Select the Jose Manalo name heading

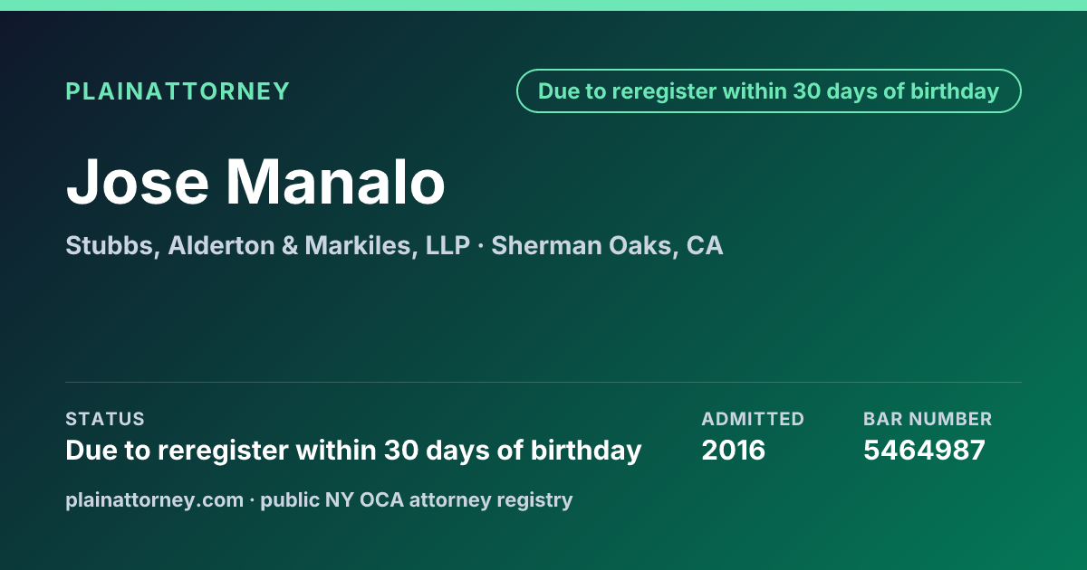256,182
